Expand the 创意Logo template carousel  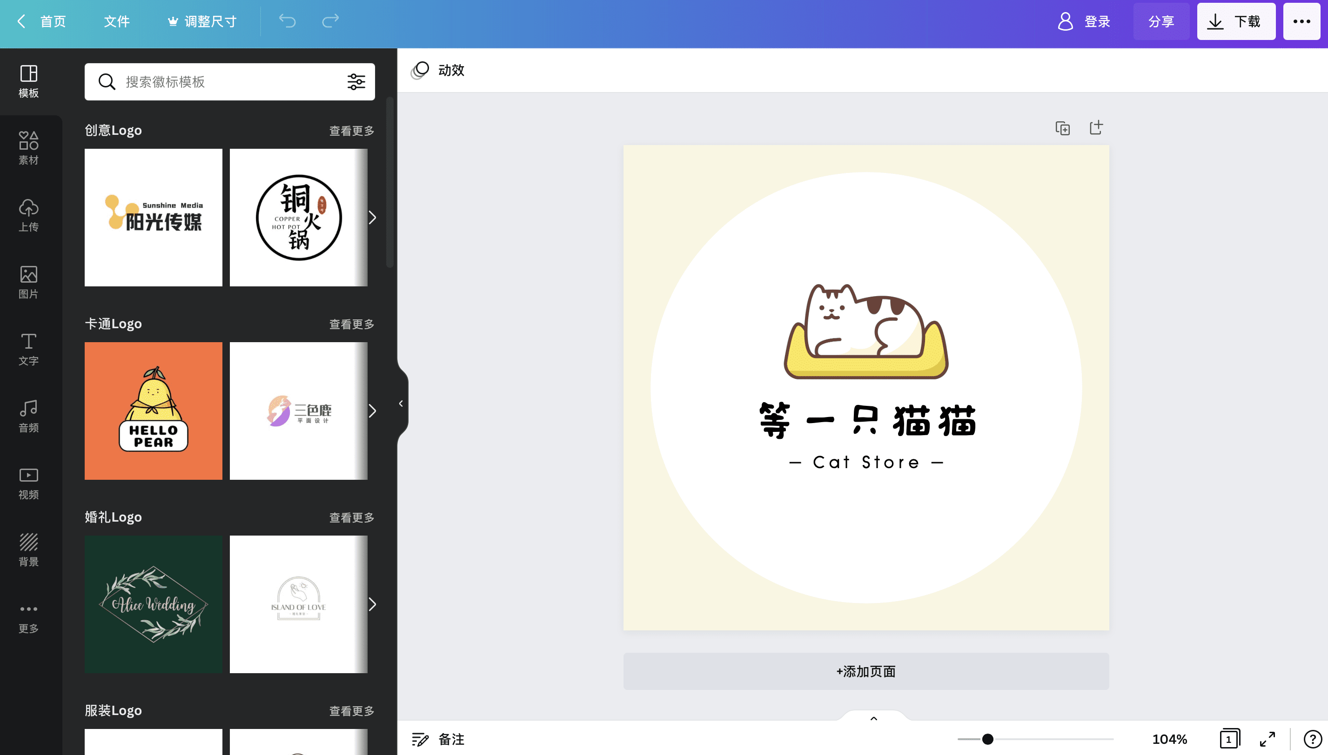click(373, 218)
